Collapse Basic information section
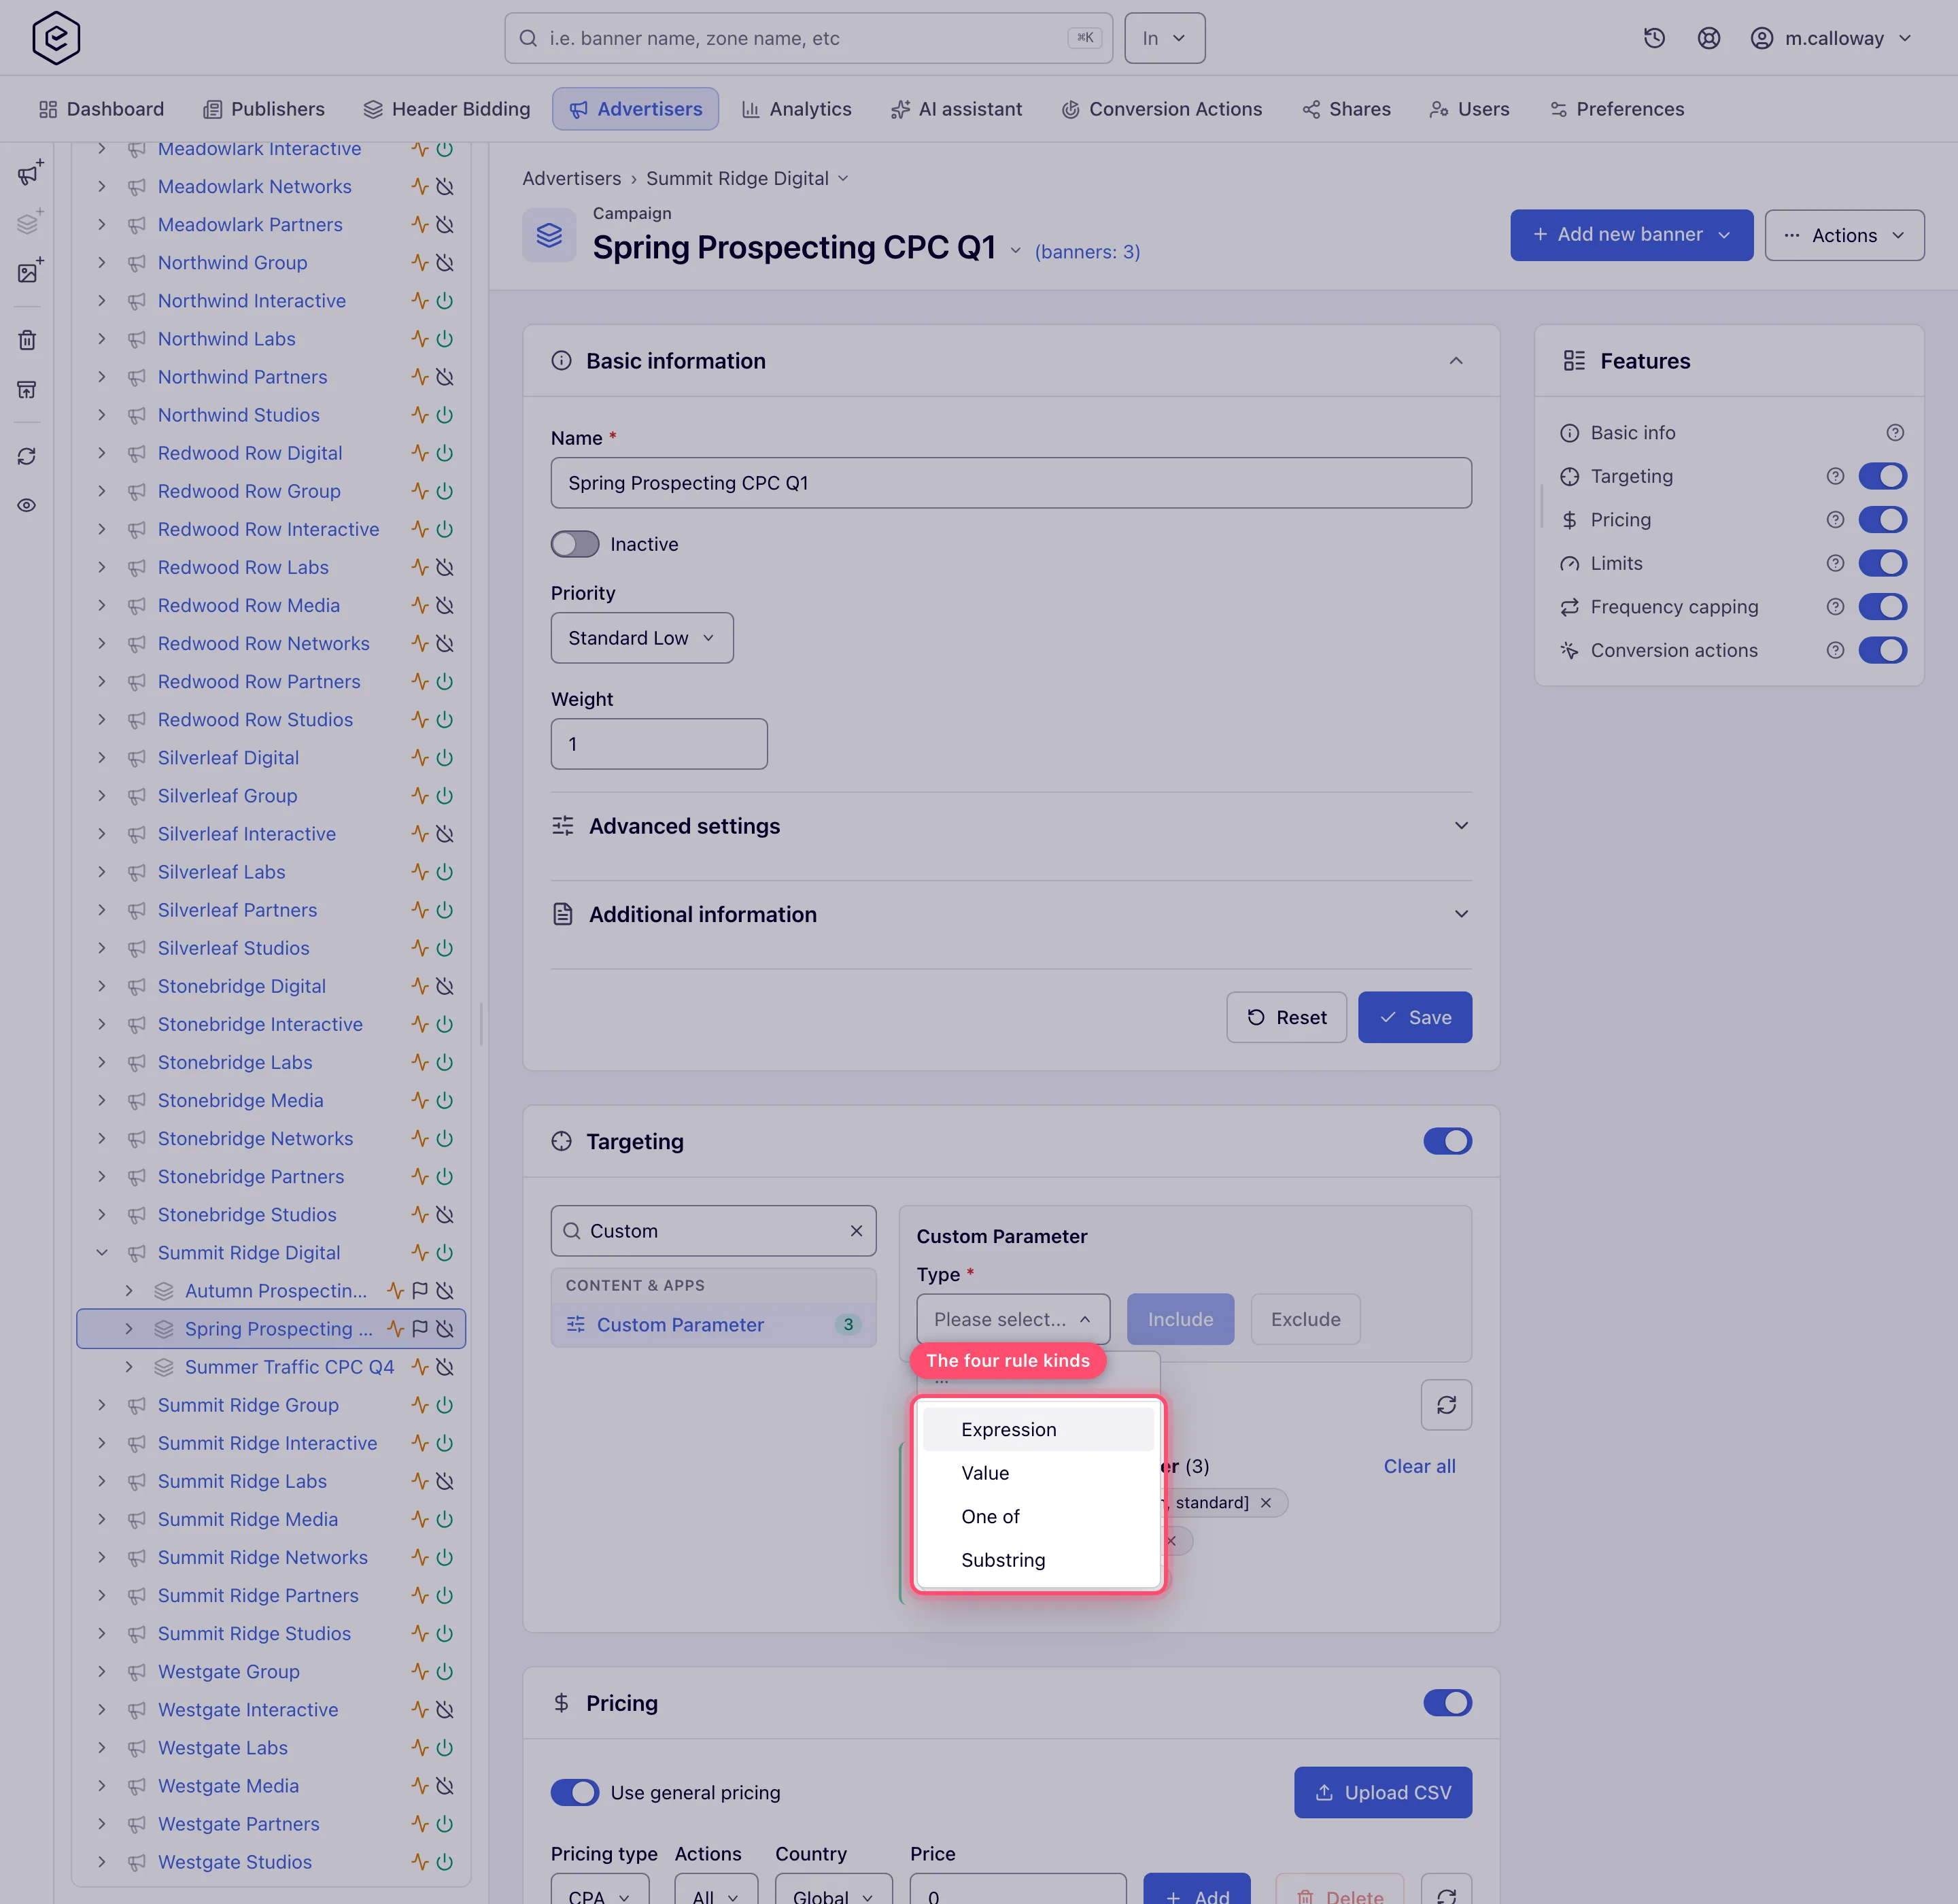Image resolution: width=1958 pixels, height=1904 pixels. click(1456, 361)
